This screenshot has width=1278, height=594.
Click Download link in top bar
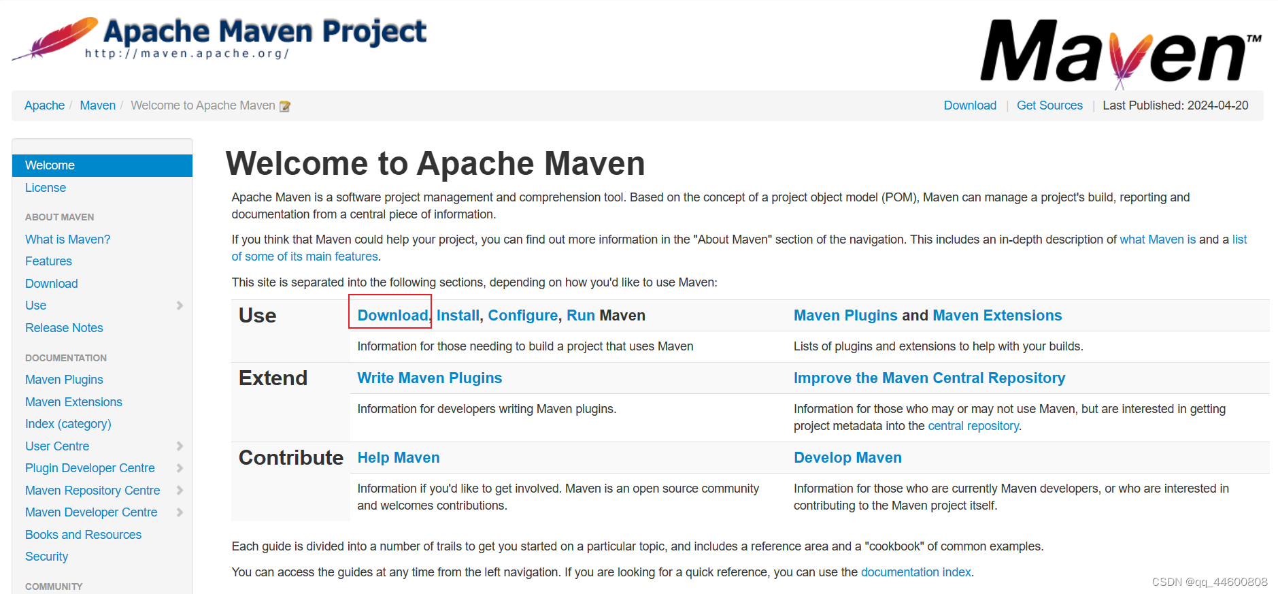[970, 105]
